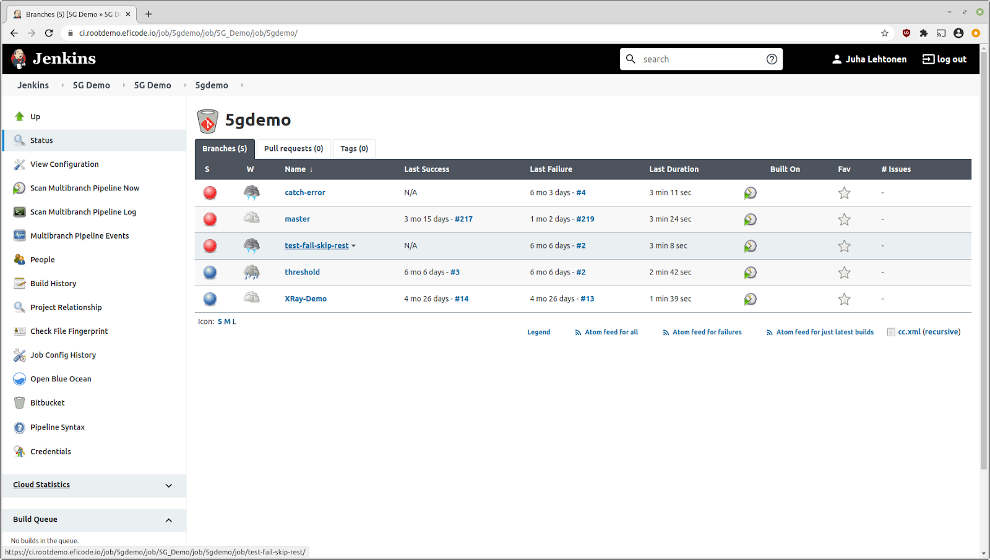This screenshot has height=560, width=990.
Task: Reload the page with browser refresh button
Action: click(x=49, y=33)
